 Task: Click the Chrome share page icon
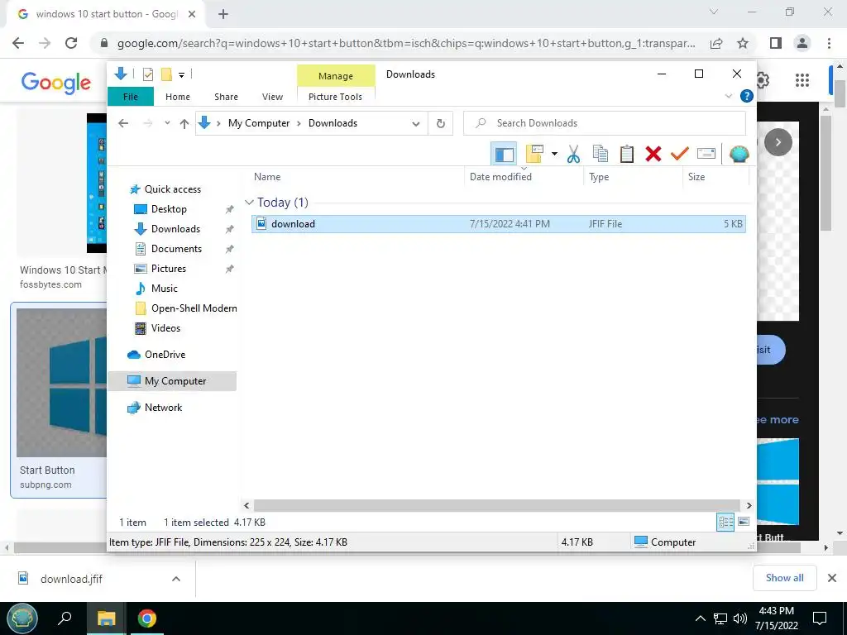coord(716,43)
